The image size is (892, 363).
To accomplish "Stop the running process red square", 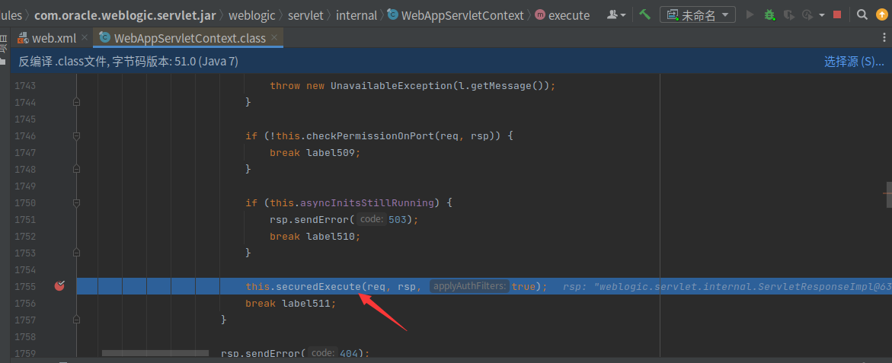I will pyautogui.click(x=837, y=14).
